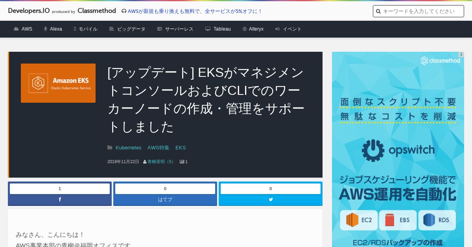
Task: Click the RDS icon badge in ad
Action: (437, 220)
